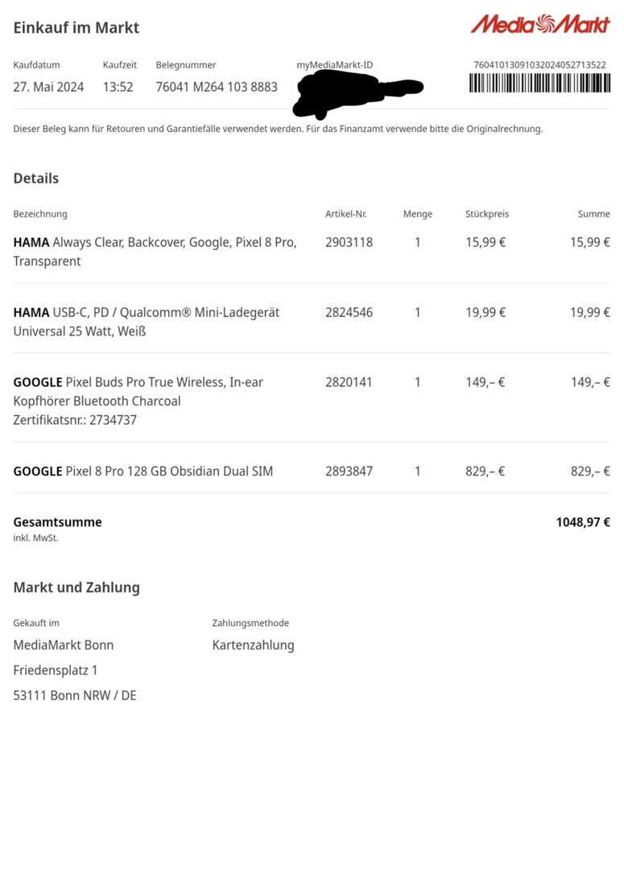Image resolution: width=624 pixels, height=869 pixels.
Task: Click the "Details" section heading
Action: pyautogui.click(x=36, y=178)
